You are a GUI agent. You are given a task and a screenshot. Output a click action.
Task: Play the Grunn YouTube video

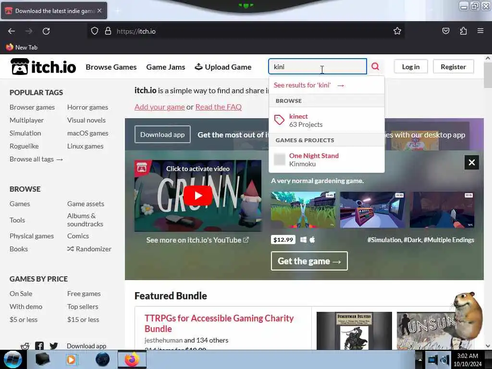(197, 196)
